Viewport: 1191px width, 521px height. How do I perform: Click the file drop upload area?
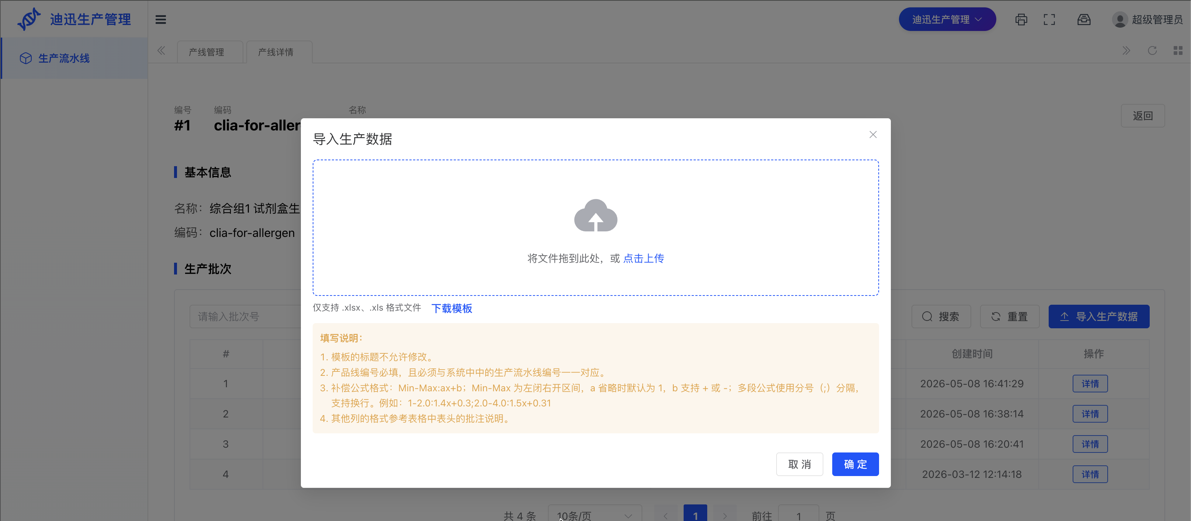tap(595, 228)
